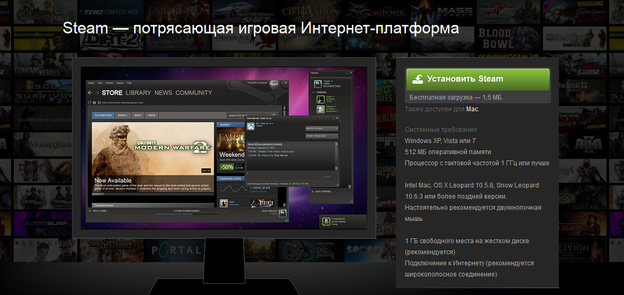Click the chat log scrollbar

click(x=336, y=156)
